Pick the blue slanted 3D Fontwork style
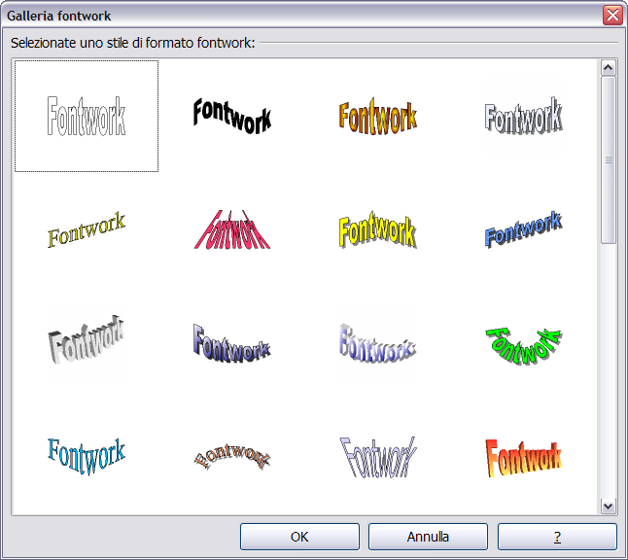This screenshot has width=628, height=560. (x=524, y=231)
